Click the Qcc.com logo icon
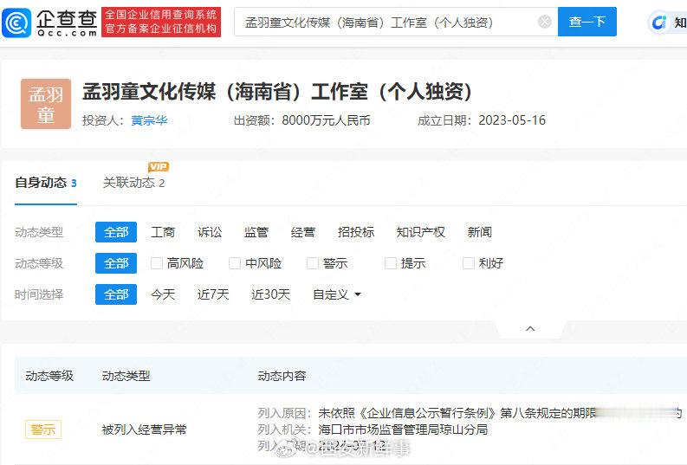Screen dimensions: 687x465 point(16,23)
